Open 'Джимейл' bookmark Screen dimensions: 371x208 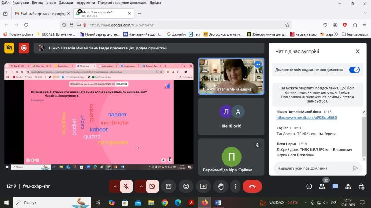tap(176, 34)
